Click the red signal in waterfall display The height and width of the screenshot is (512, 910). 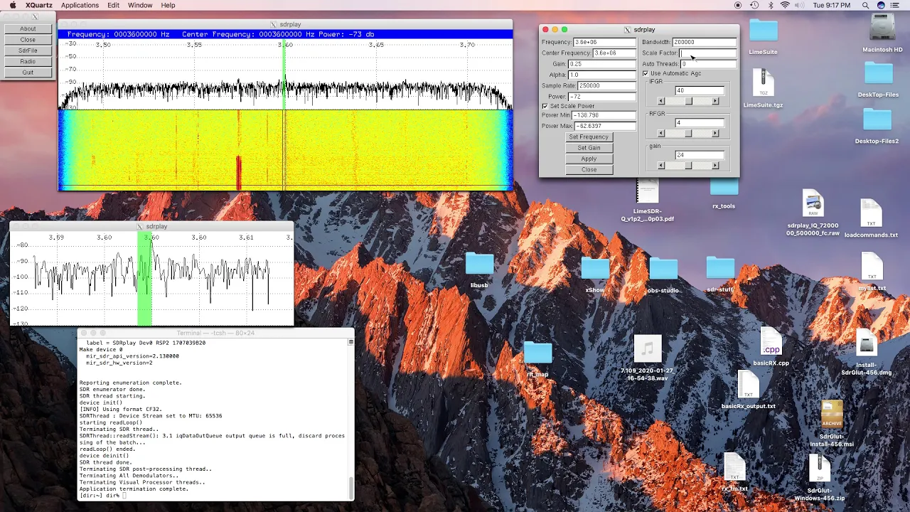pos(239,173)
